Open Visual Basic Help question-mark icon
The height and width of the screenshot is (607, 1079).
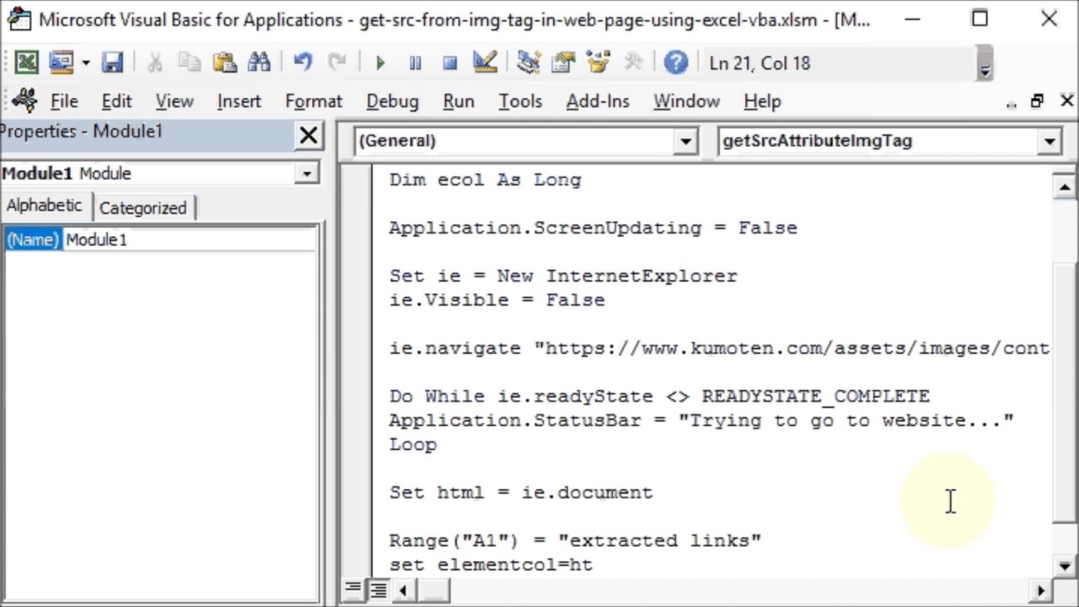676,62
